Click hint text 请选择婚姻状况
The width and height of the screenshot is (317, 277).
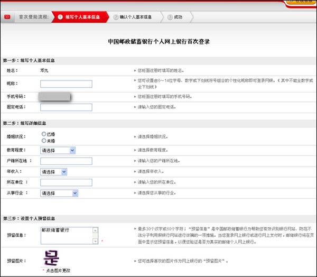coord(153,137)
